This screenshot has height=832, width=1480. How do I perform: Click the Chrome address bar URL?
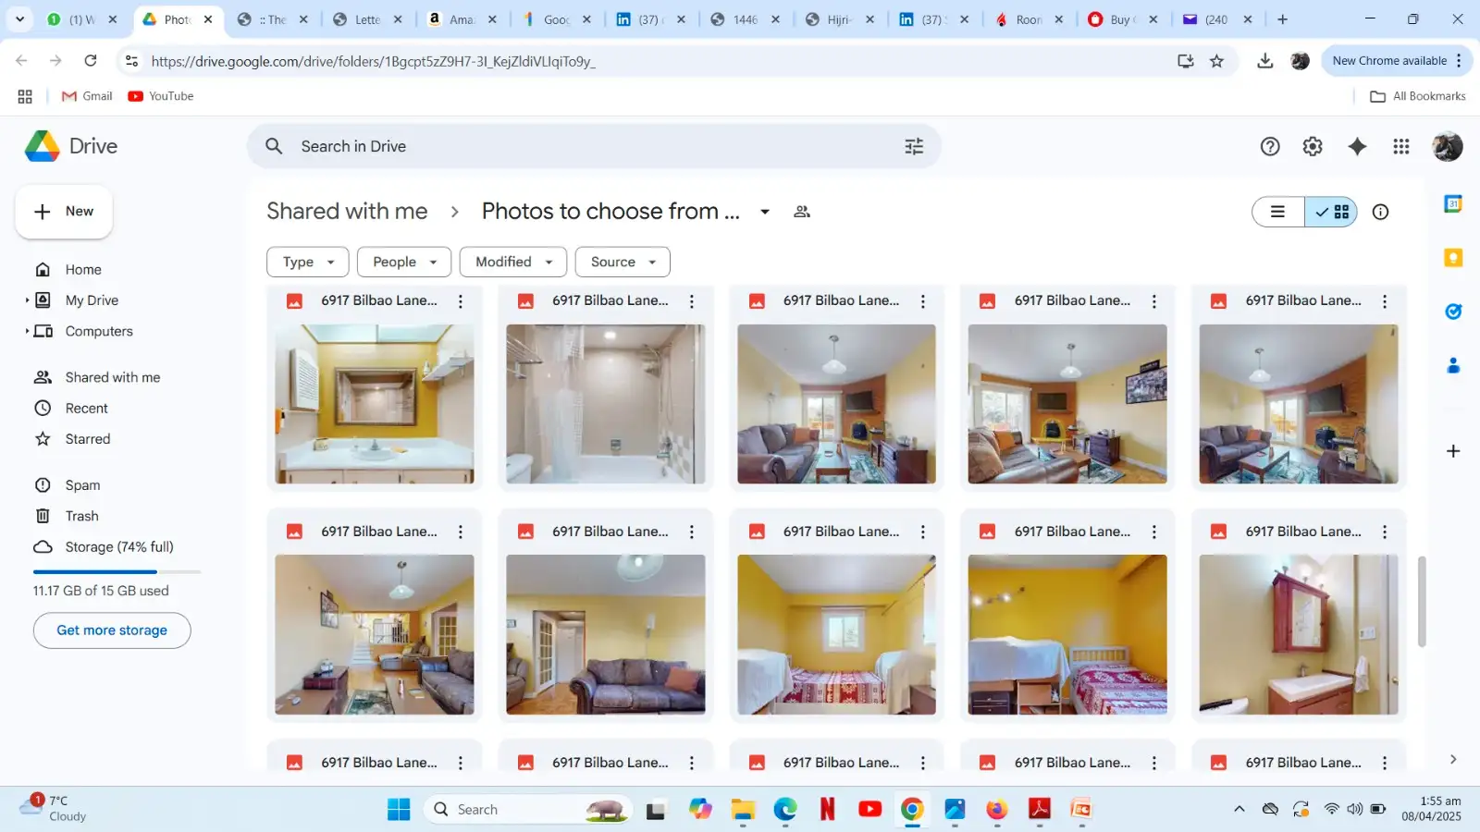coord(373,61)
